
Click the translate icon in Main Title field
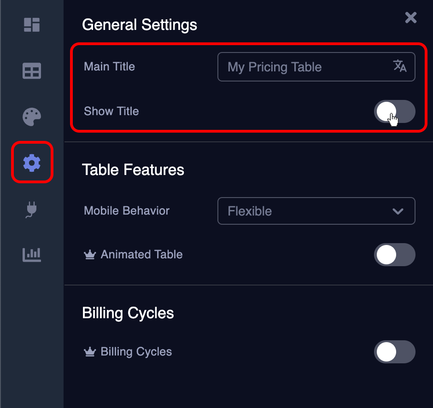[x=399, y=66]
